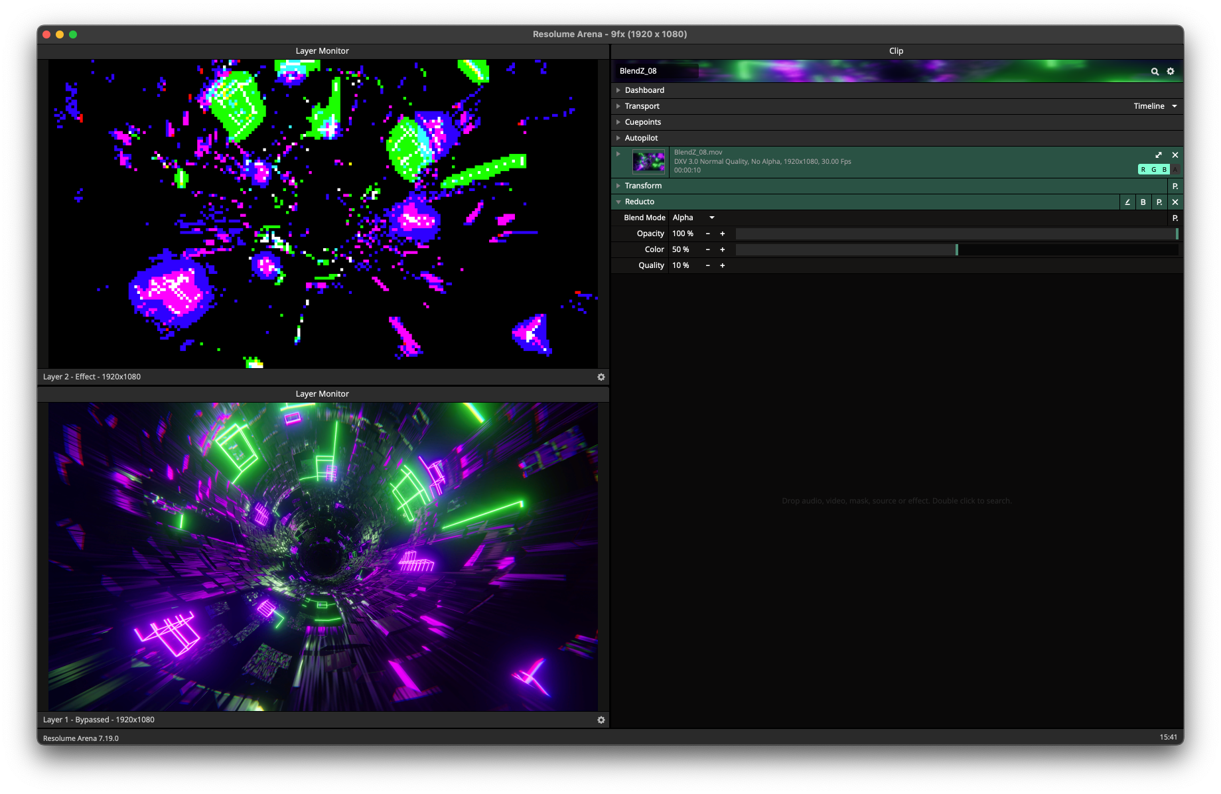Open the Reducto preset P button
Viewport: 1221px width, 794px height.
[x=1159, y=202]
